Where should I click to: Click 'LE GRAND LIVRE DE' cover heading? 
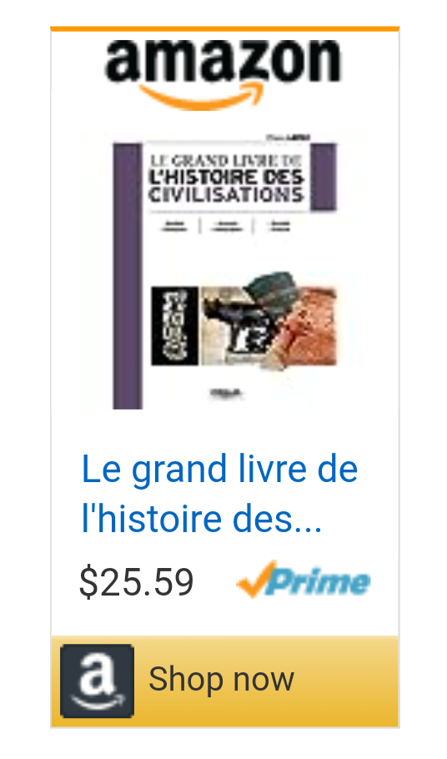(225, 160)
